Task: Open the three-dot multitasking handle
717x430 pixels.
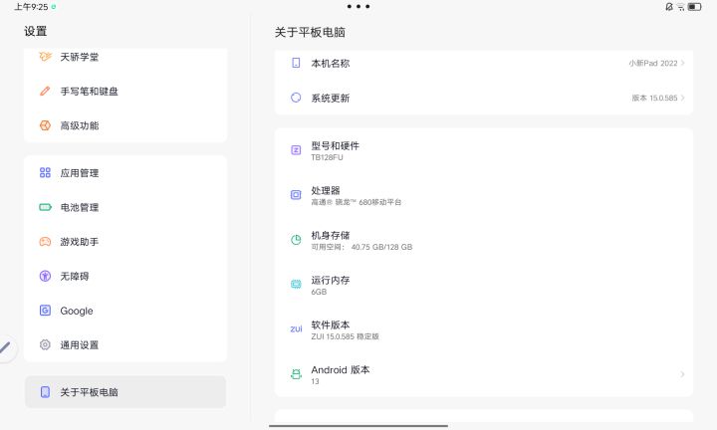Action: tap(358, 6)
